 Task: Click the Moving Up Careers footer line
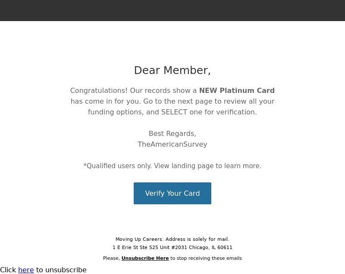[172, 239]
